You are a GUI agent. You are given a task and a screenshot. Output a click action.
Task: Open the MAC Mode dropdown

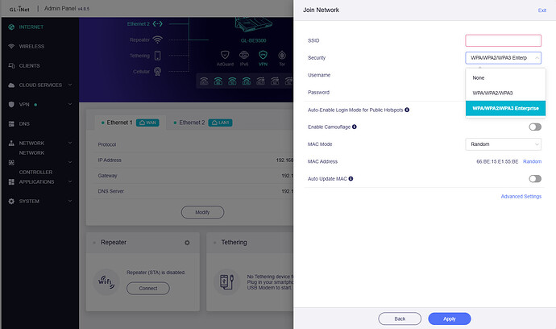click(504, 144)
